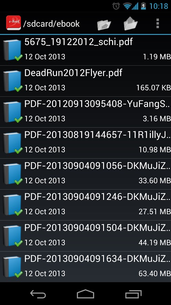
Task: Open PDF-20130904091634-DKMuJiZ file
Action: (85, 267)
